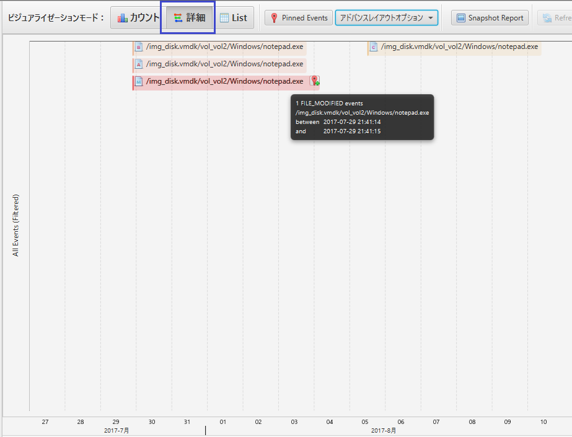Click the C file icon of notepad.exe
Viewport: 572px width, 437px height.
(374, 46)
